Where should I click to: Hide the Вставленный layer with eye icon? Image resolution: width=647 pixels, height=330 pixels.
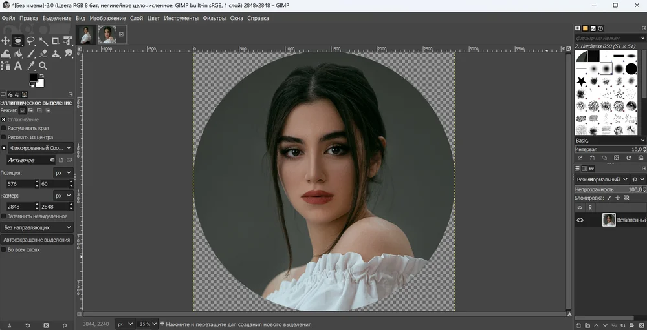(x=580, y=220)
